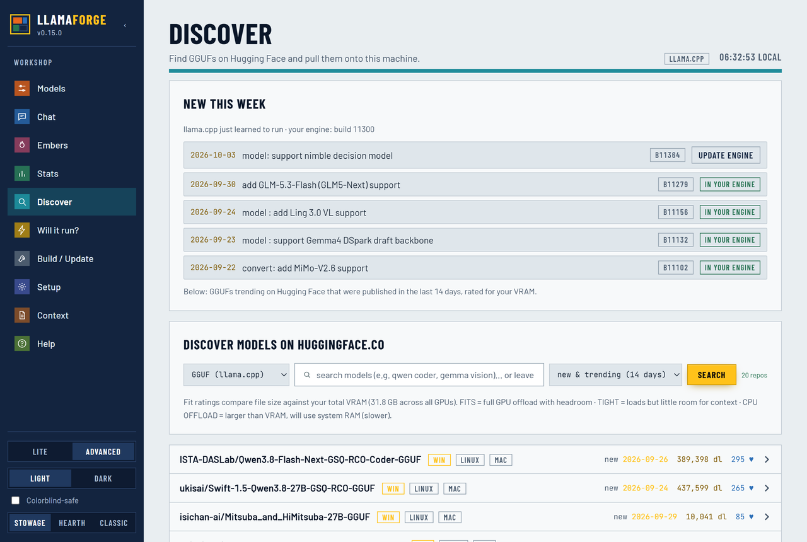Choose the Classic style
This screenshot has height=542, width=807.
point(113,523)
